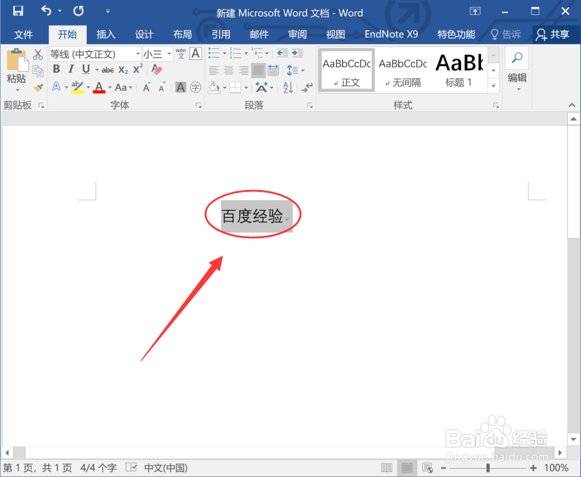Switch to Read Mode view in status bar
Viewport: 581px width, 477px height.
point(387,468)
